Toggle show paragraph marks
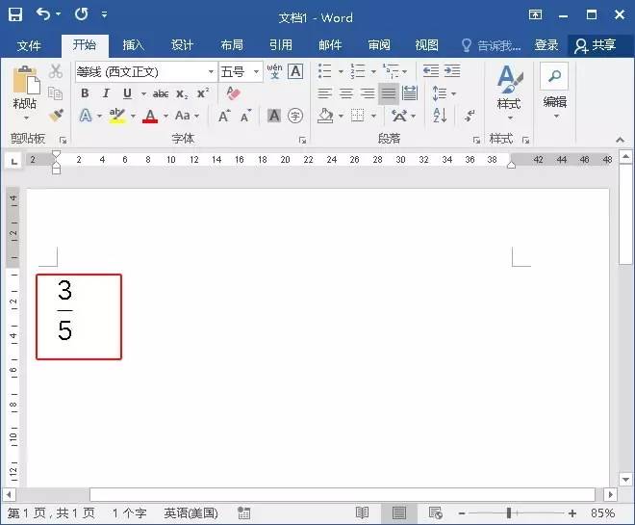 click(470, 116)
